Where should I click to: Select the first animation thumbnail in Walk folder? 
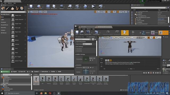click(x=36, y=80)
